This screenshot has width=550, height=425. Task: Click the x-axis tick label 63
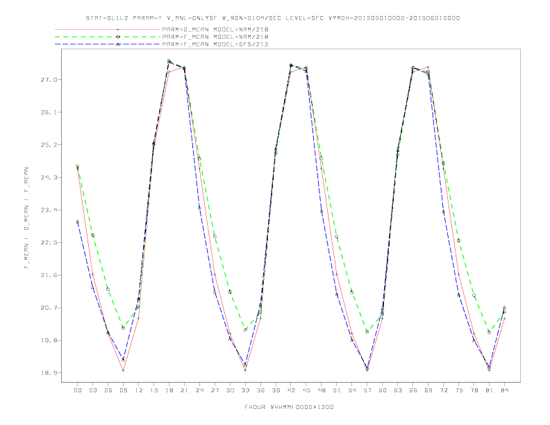point(398,390)
